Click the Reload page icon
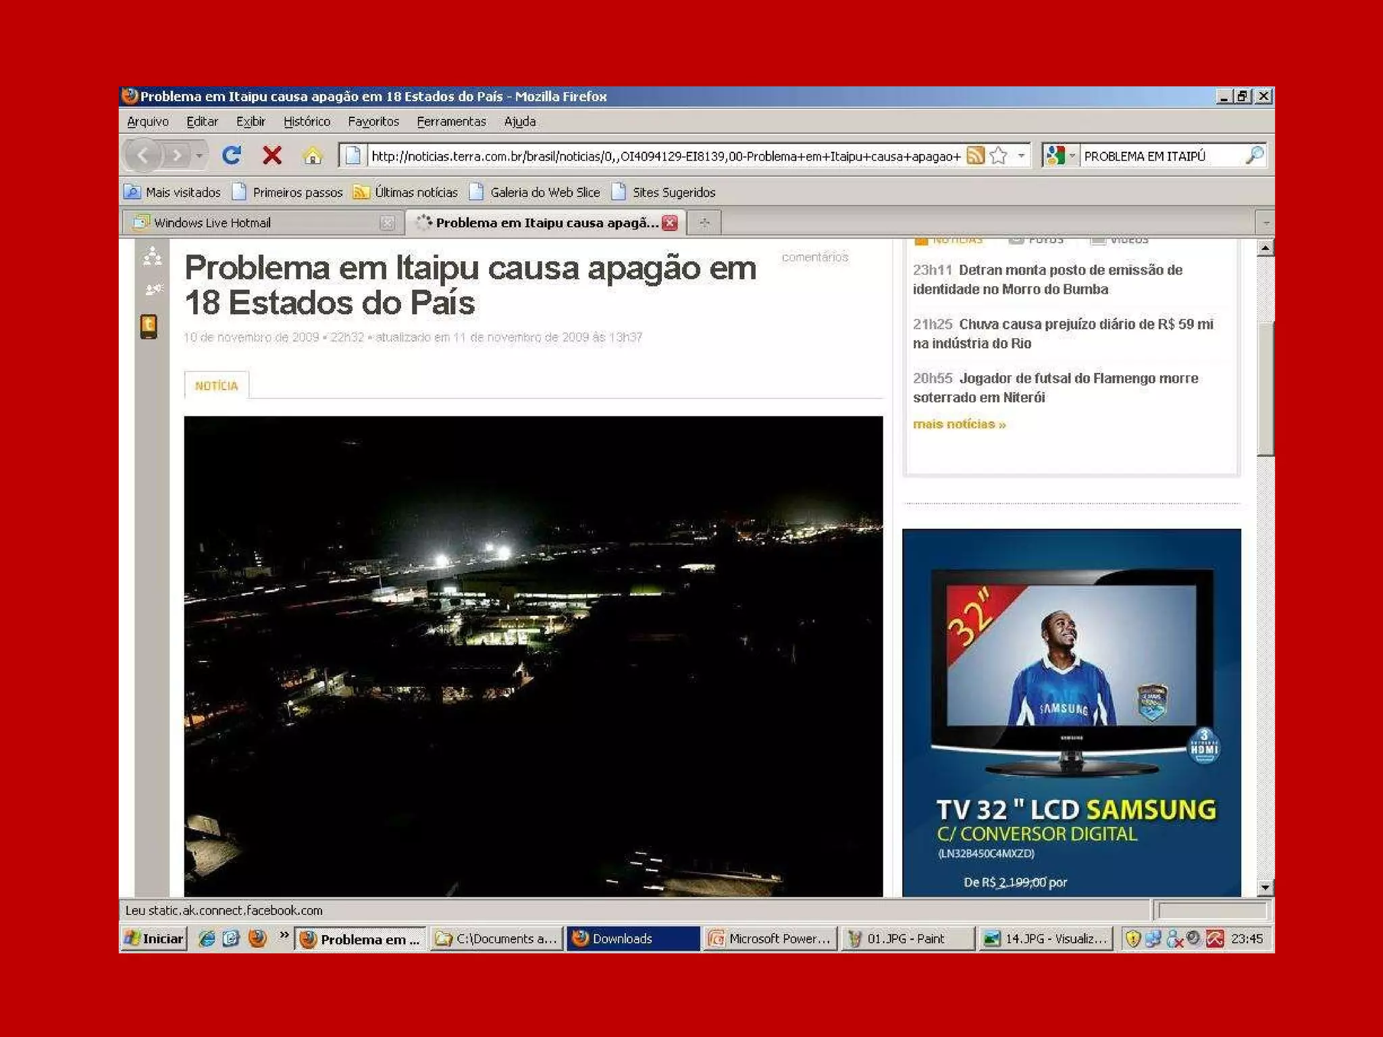The width and height of the screenshot is (1383, 1037). (x=232, y=156)
